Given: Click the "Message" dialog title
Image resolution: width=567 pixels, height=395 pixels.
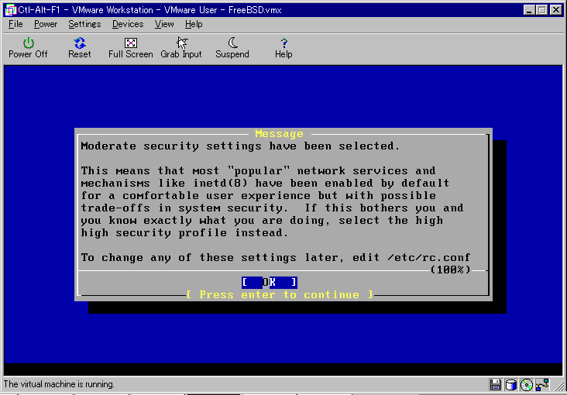Looking at the screenshot, I should click(279, 134).
